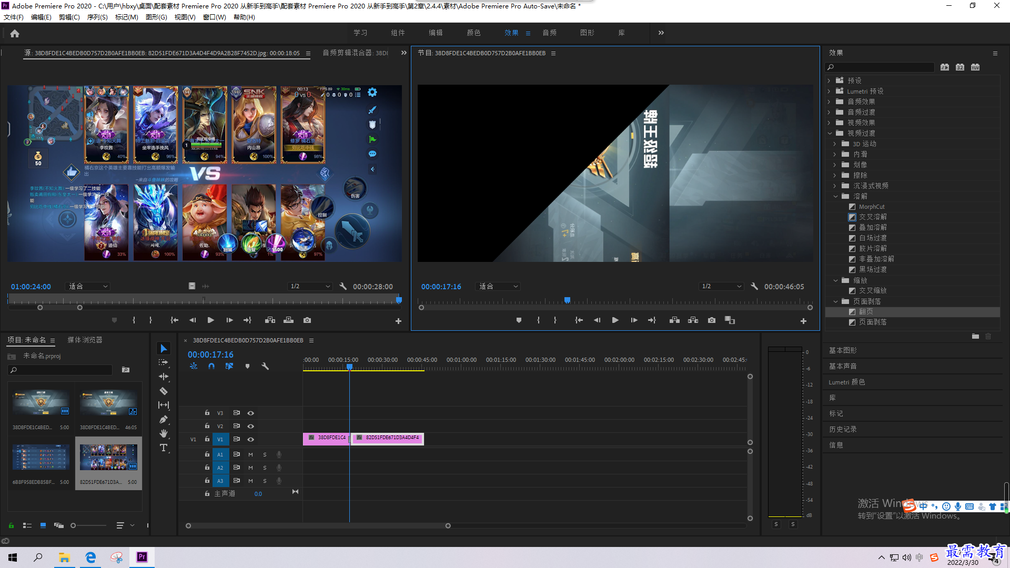Open Program monitor 1/2 resolution dropdown
The height and width of the screenshot is (568, 1010).
pos(721,286)
